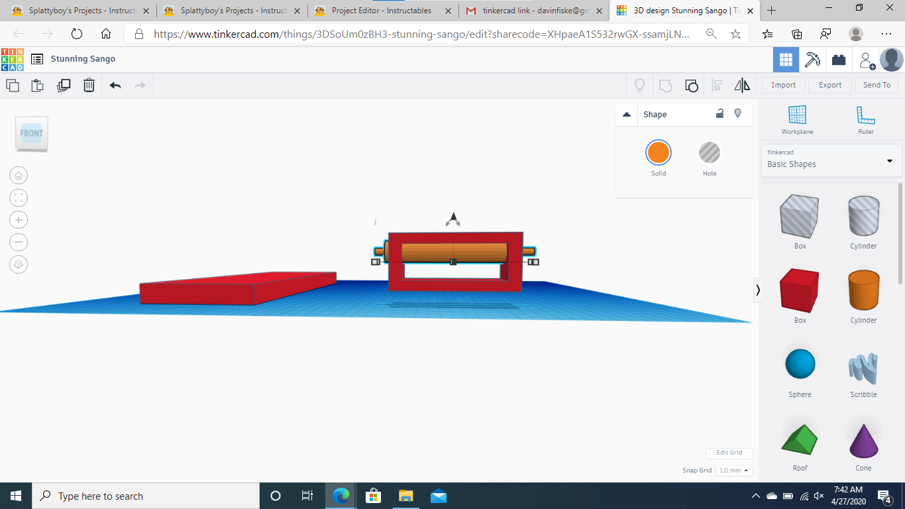Viewport: 905px width, 509px height.
Task: Click the browser address bar
Action: tap(421, 34)
